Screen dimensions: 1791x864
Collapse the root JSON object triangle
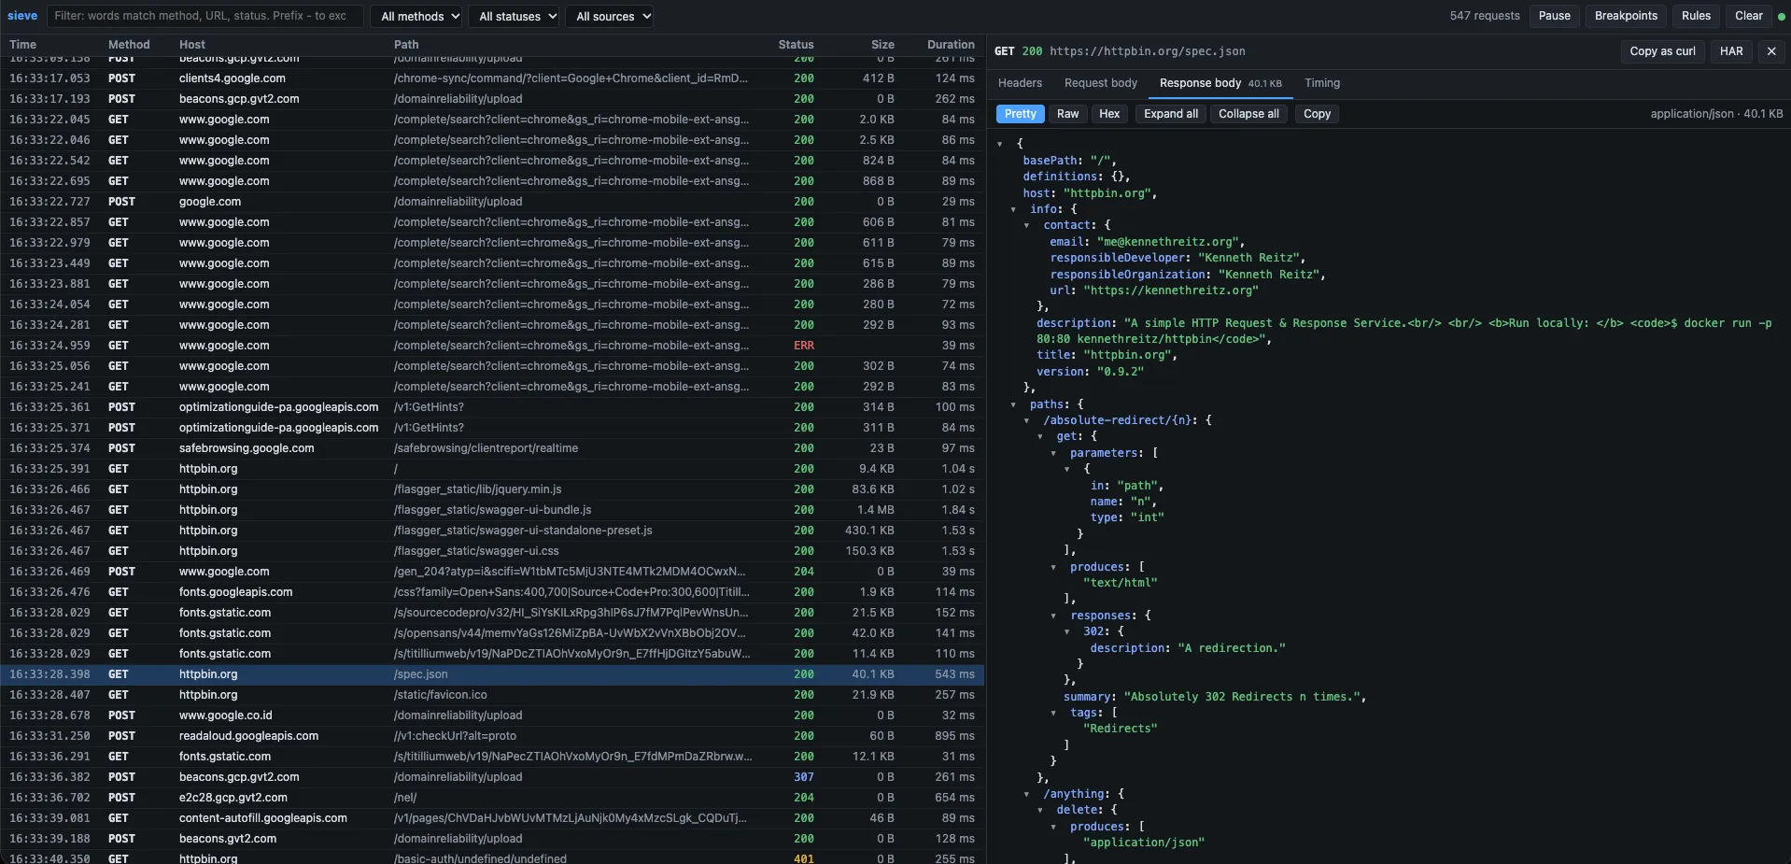[x=999, y=144]
